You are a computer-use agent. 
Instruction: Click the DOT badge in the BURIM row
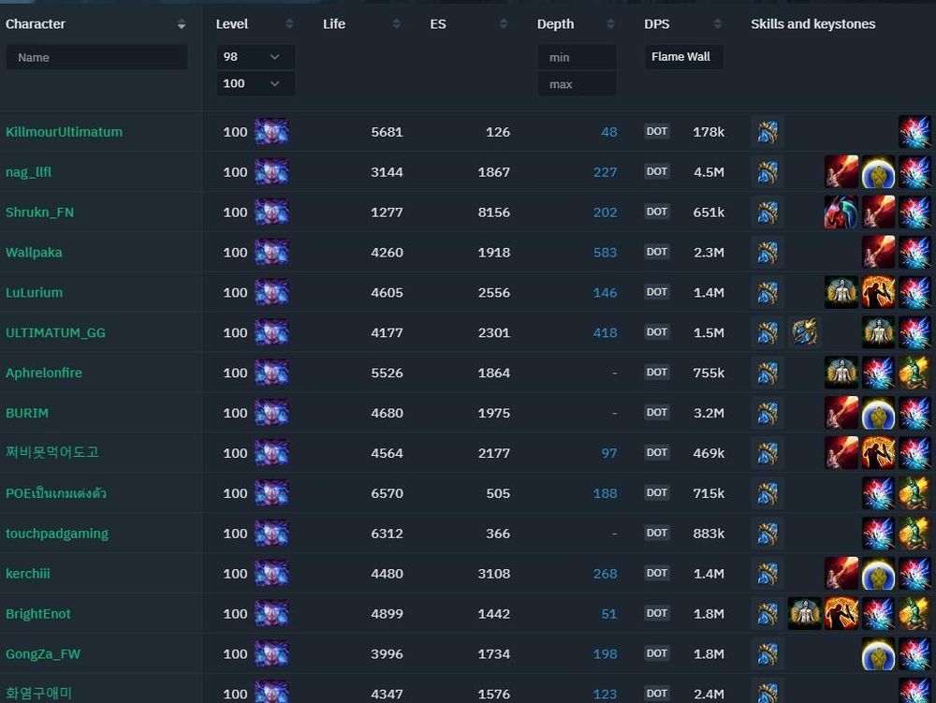point(657,413)
